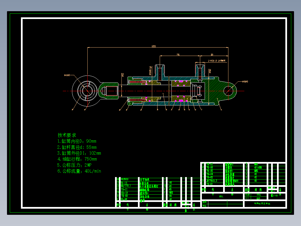The image size is (301, 226).
Task: Select the Φ55 rod diameter dimension
Action: coord(123,75)
